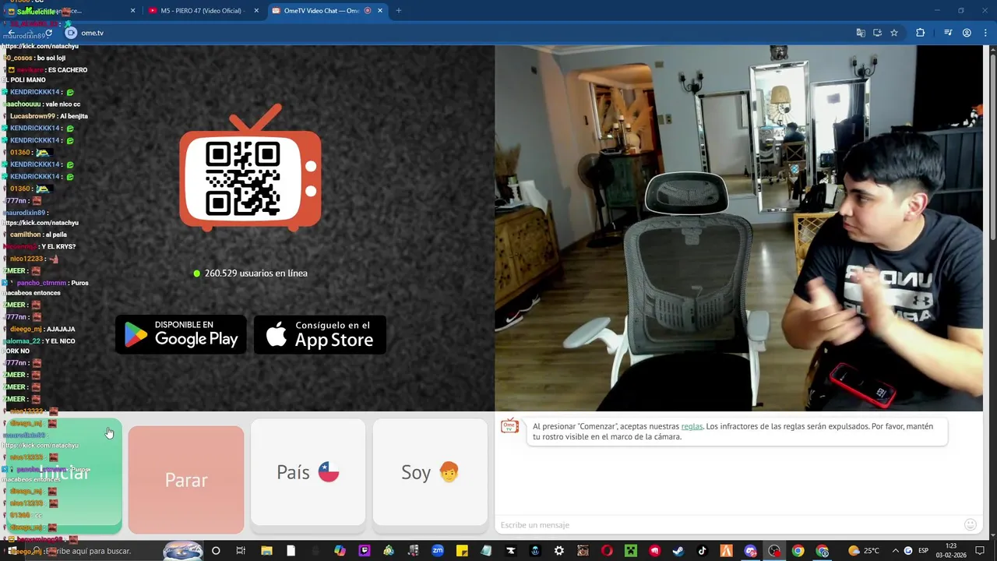Open TikTok from the taskbar

[x=702, y=551]
